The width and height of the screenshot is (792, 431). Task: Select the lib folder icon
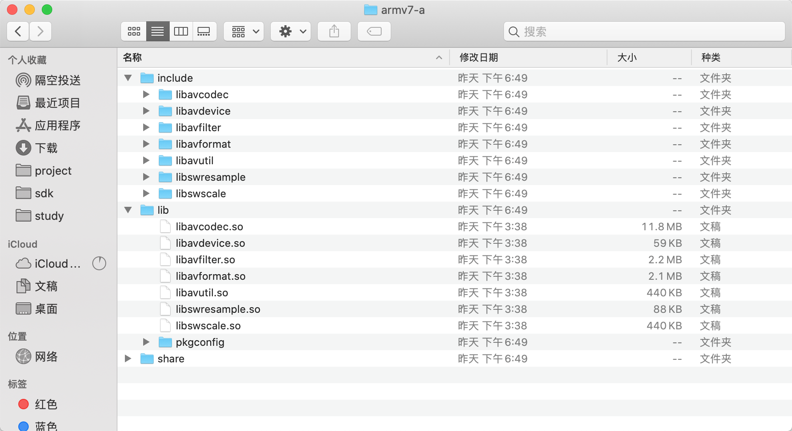point(147,210)
